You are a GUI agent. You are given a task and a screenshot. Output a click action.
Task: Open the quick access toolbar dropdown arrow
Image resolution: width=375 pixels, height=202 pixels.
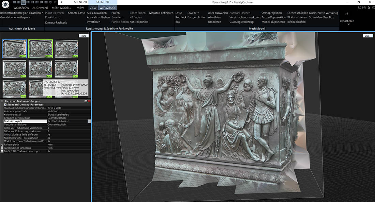pos(61,2)
